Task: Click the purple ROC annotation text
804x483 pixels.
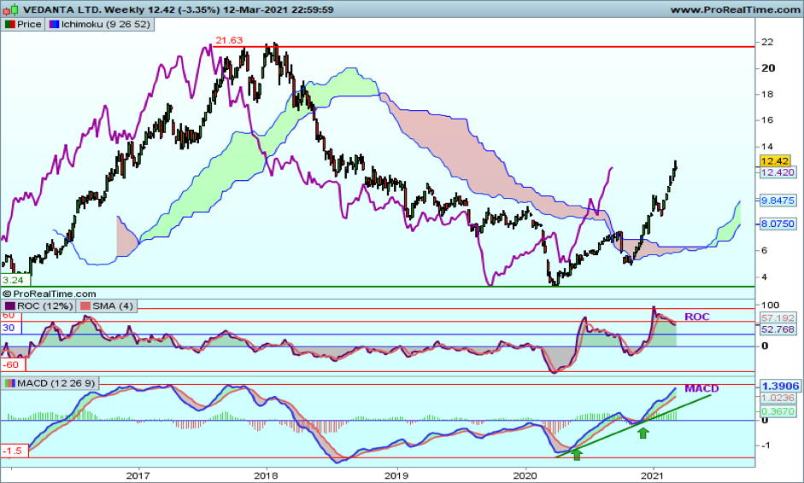Action: (x=697, y=317)
